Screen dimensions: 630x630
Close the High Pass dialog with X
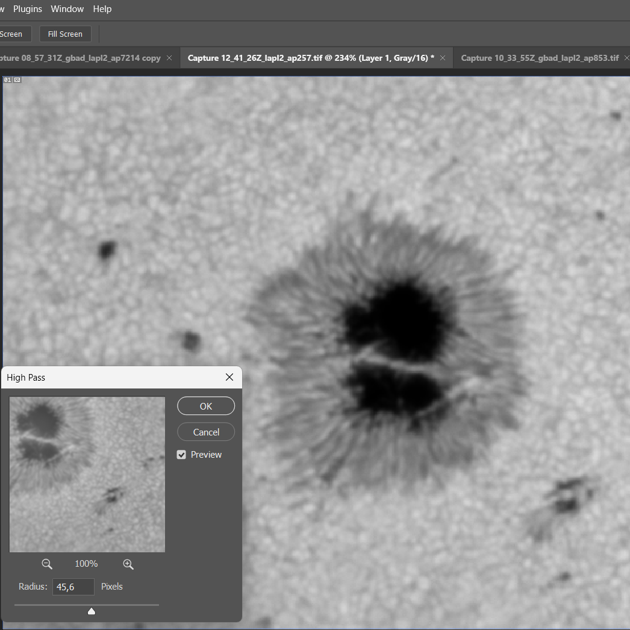[229, 377]
